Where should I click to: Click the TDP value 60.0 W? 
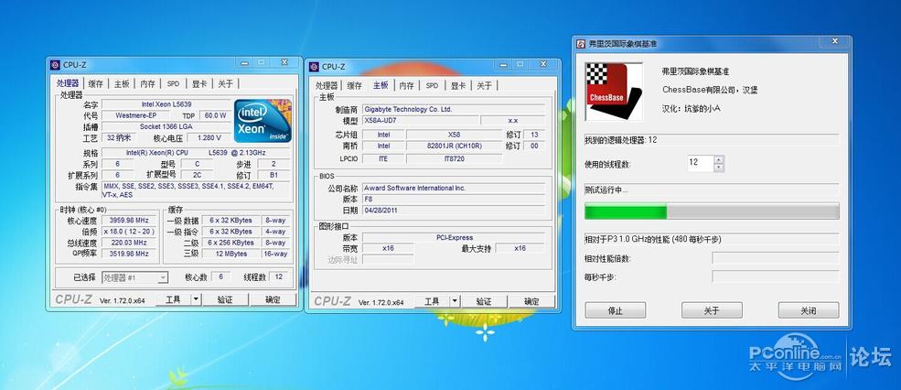click(x=216, y=115)
